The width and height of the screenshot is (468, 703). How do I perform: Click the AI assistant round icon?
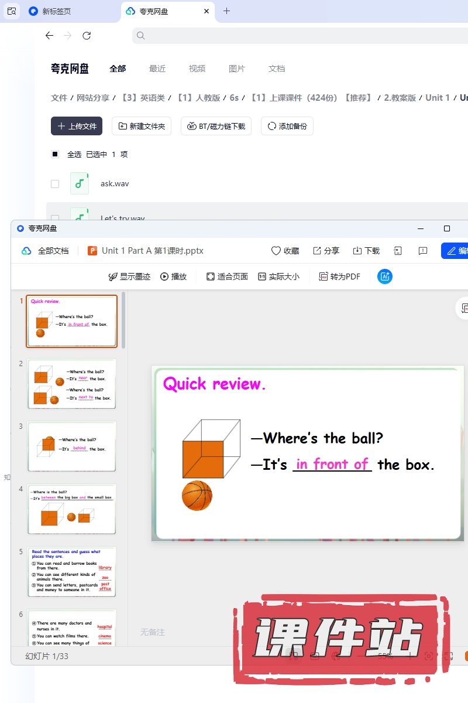[385, 277]
